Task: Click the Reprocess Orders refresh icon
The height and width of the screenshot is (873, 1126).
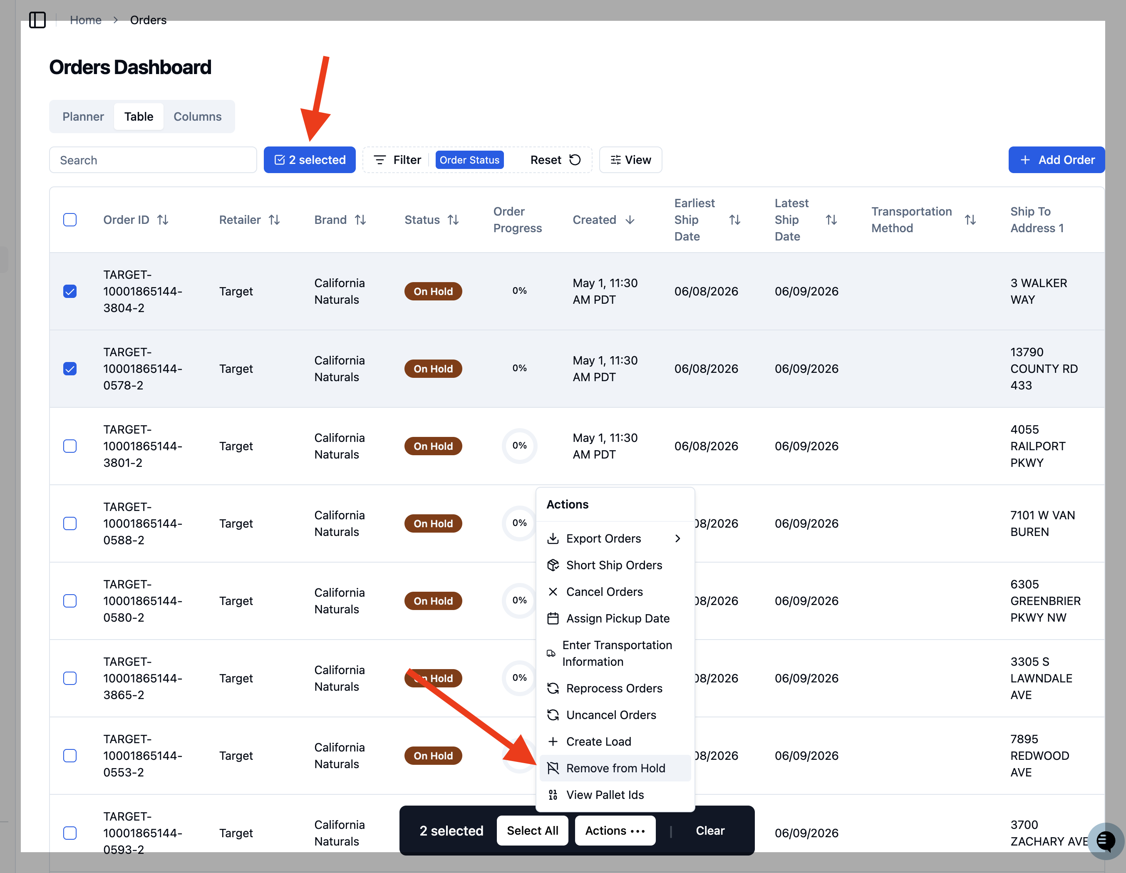Action: pyautogui.click(x=553, y=688)
